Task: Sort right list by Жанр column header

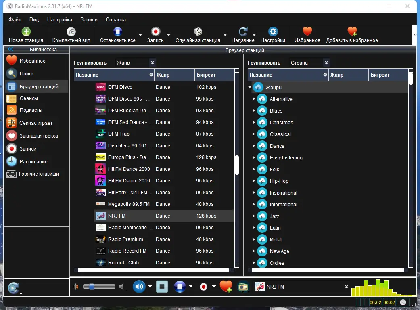Action: click(349, 75)
